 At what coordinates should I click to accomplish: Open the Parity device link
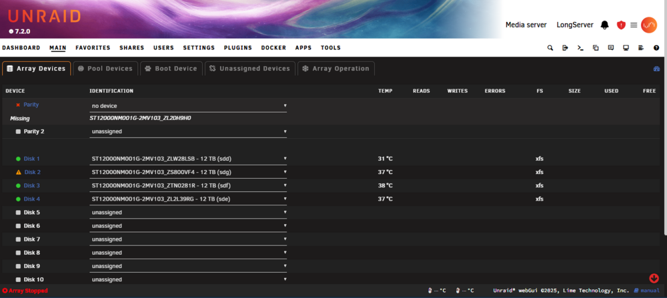tap(31, 105)
